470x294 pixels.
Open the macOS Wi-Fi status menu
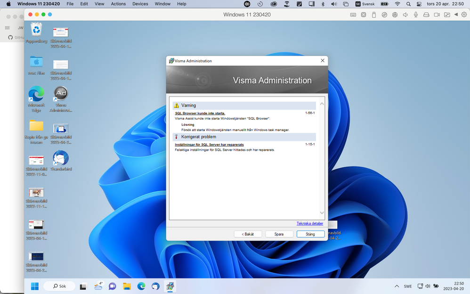pyautogui.click(x=397, y=4)
